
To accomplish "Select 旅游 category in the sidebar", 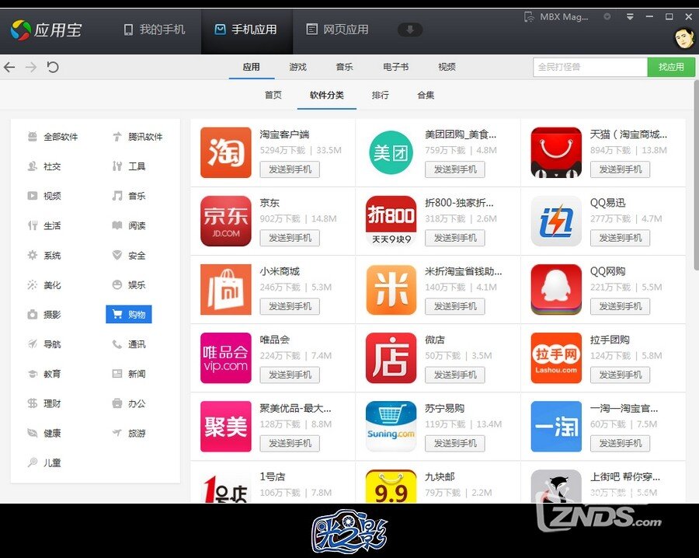I will (129, 433).
